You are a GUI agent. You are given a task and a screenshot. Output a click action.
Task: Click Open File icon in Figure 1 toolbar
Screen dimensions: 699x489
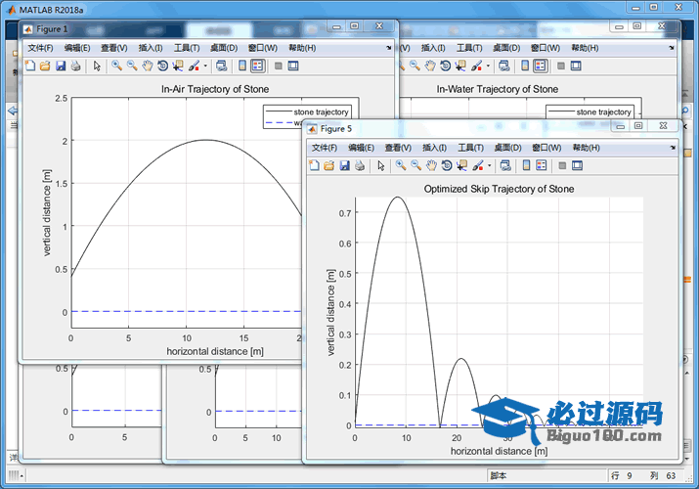coord(45,66)
